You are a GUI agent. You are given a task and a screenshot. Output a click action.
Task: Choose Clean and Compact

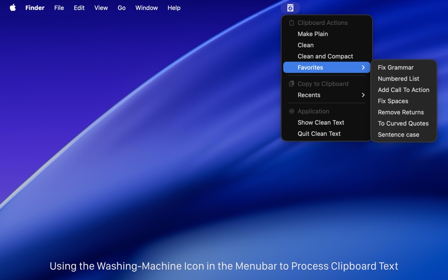[x=325, y=56]
